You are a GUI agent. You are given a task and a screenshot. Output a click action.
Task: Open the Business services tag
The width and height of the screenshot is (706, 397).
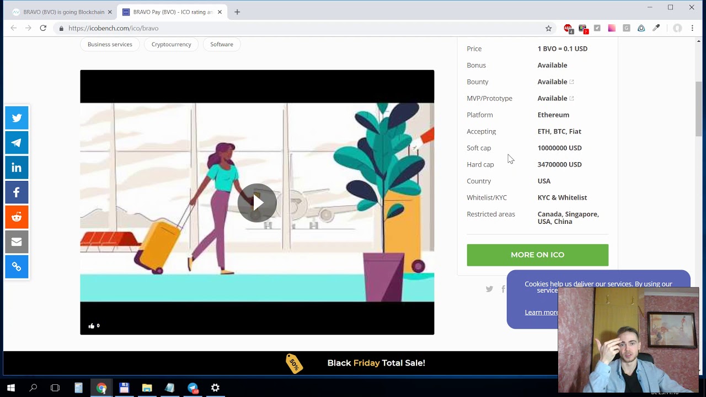(x=110, y=44)
